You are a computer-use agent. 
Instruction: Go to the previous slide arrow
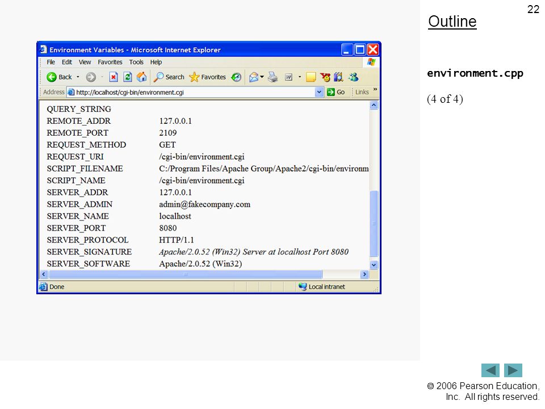[x=491, y=370]
